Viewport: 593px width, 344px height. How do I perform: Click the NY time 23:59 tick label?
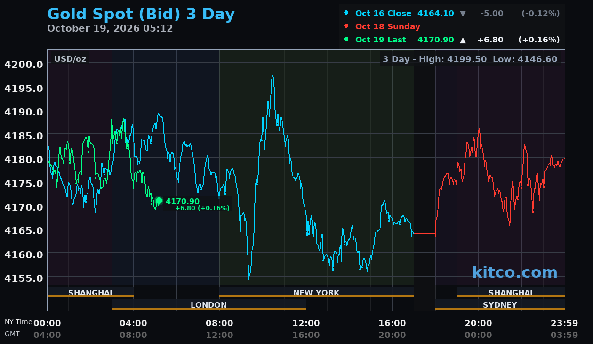pos(564,323)
